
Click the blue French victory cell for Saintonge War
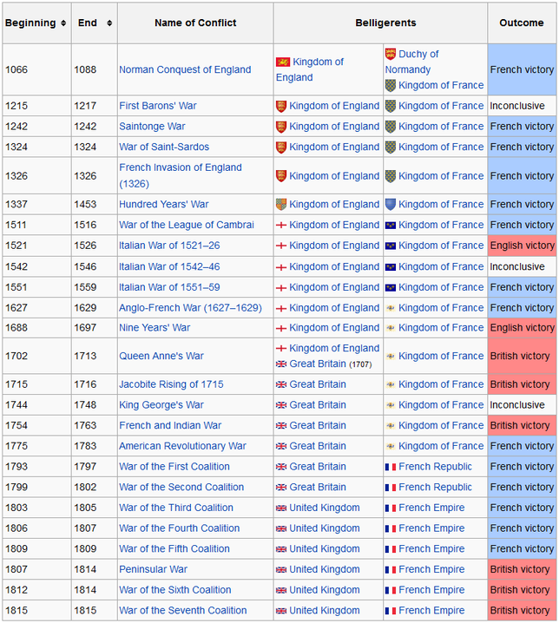tap(522, 127)
